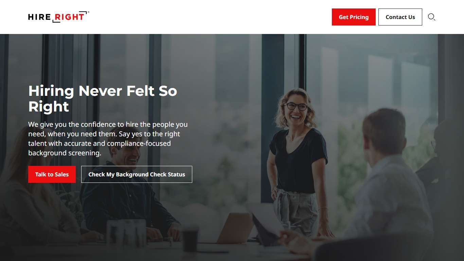The width and height of the screenshot is (464, 261).
Task: Open the Contact Us page
Action: click(400, 17)
